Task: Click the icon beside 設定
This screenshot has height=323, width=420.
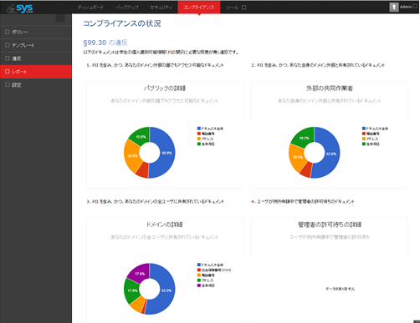Action: [x=8, y=84]
